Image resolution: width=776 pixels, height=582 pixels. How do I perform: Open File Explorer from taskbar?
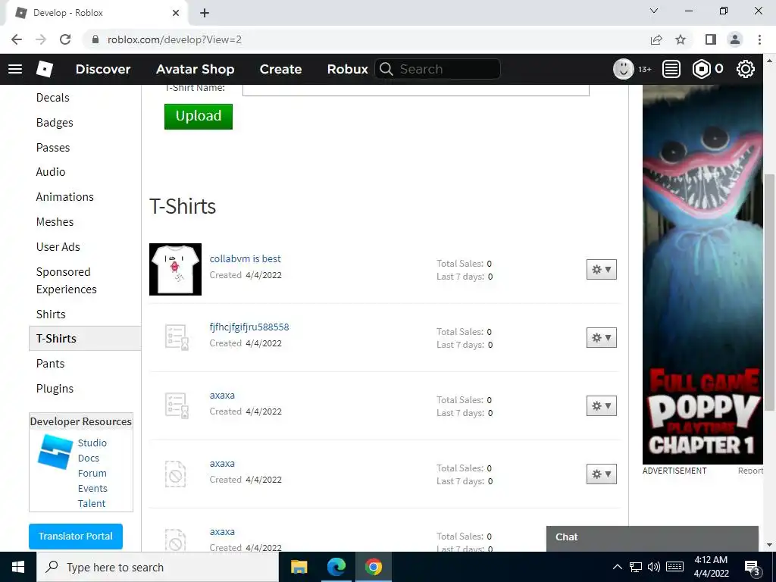click(299, 567)
